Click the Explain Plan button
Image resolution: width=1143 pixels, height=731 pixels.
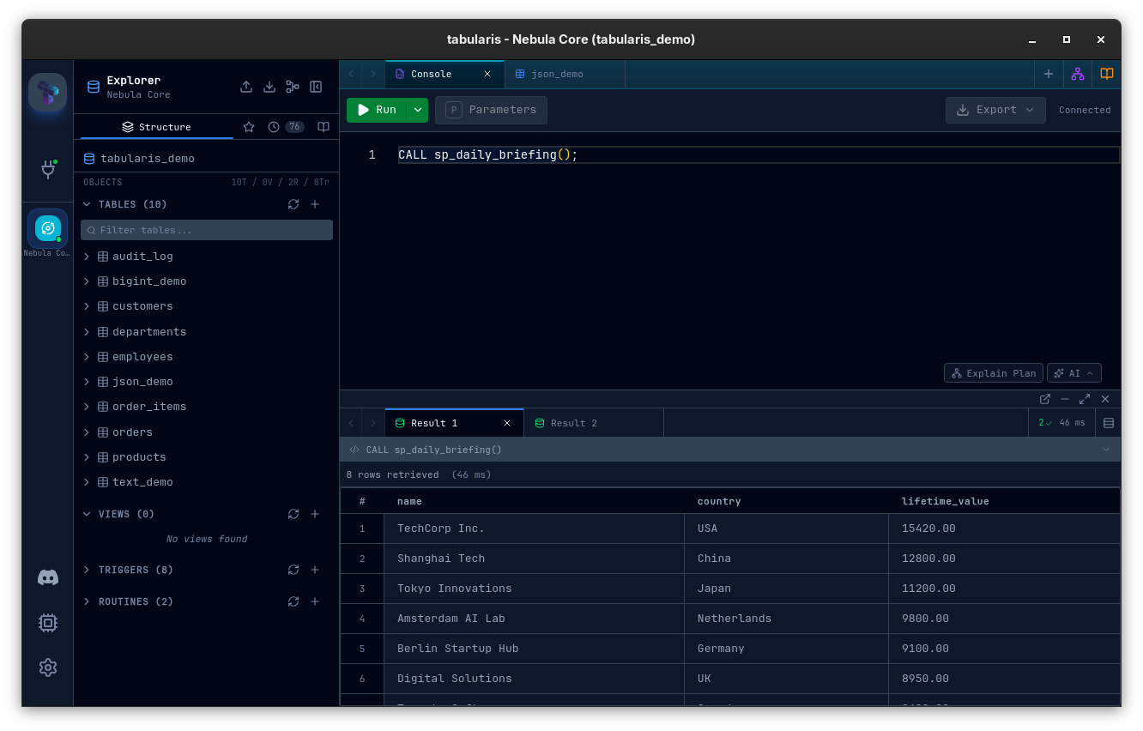994,373
